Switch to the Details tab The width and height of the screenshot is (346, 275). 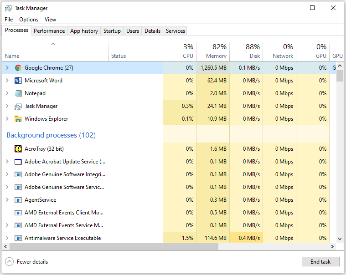(152, 31)
